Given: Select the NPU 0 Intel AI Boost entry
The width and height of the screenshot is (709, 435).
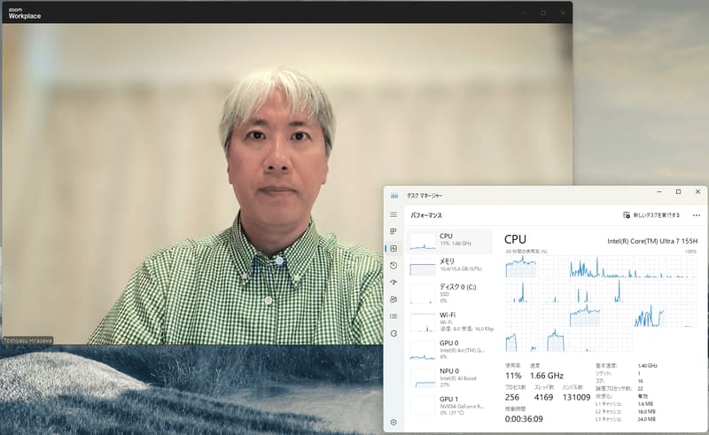Looking at the screenshot, I should [449, 377].
